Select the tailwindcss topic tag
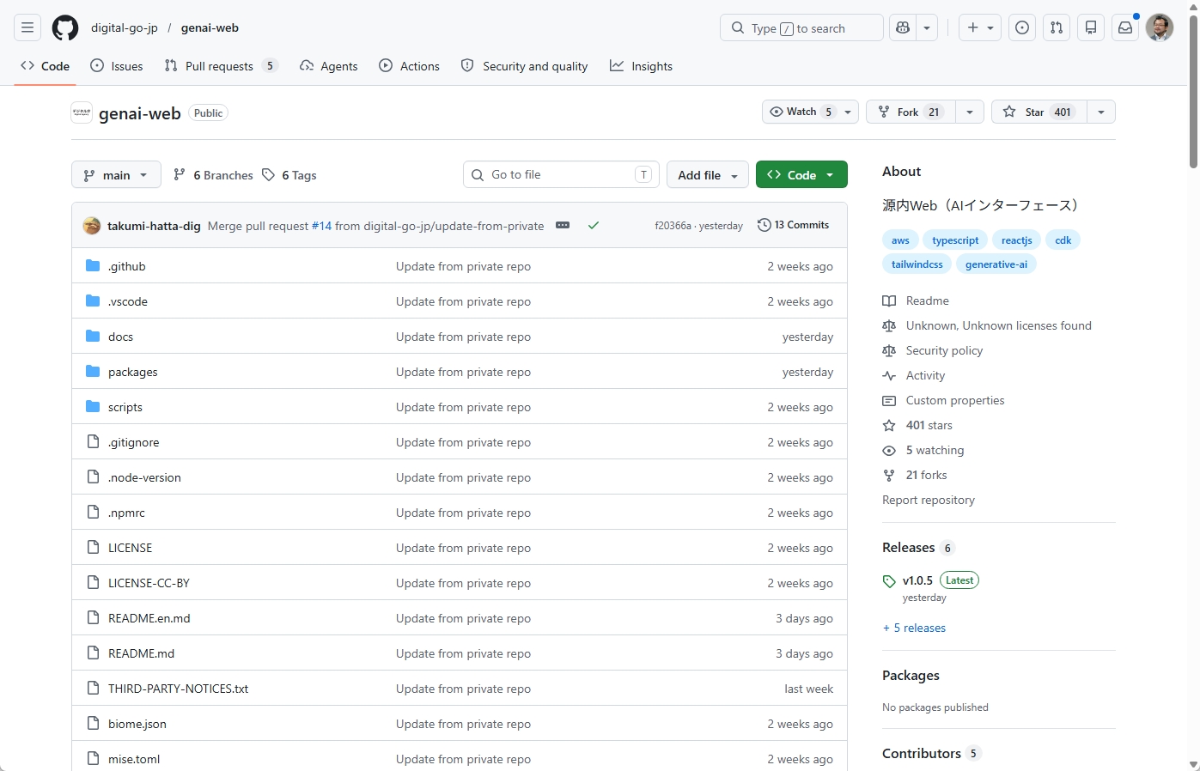1200x771 pixels. click(917, 264)
